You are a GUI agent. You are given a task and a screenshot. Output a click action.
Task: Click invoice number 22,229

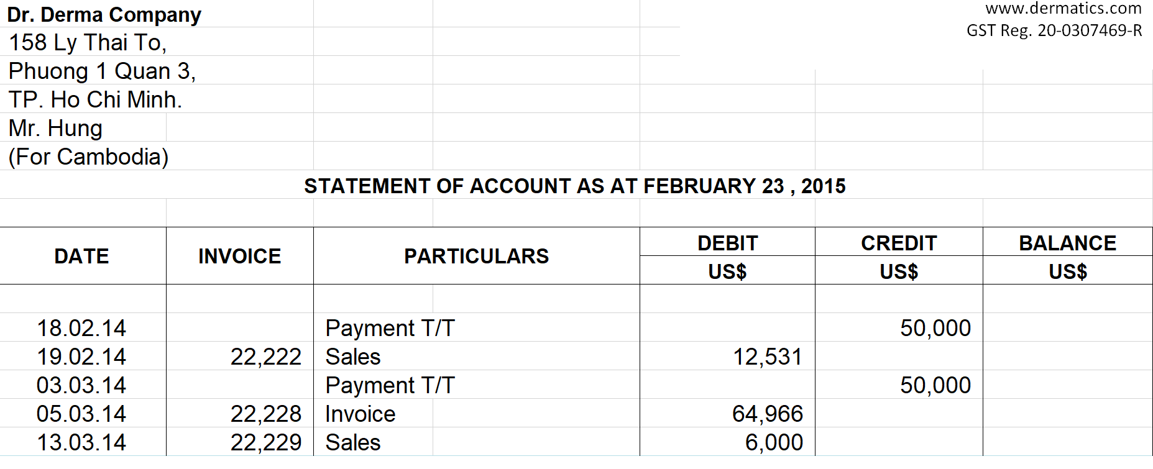click(x=265, y=442)
